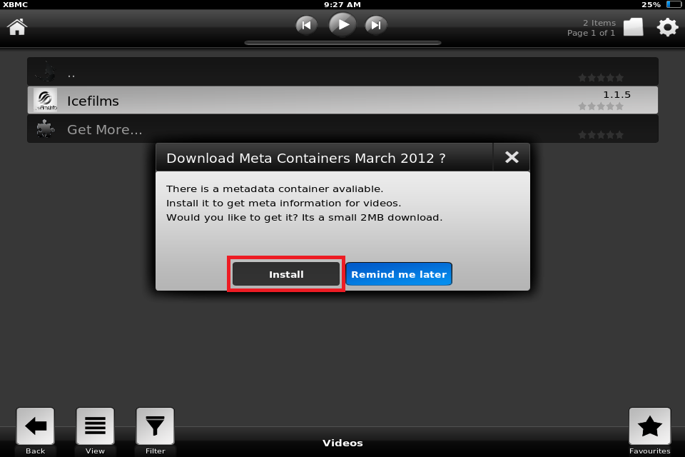Image resolution: width=685 pixels, height=457 pixels.
Task: Click the Icefilms logo thumbnail
Action: point(46,100)
